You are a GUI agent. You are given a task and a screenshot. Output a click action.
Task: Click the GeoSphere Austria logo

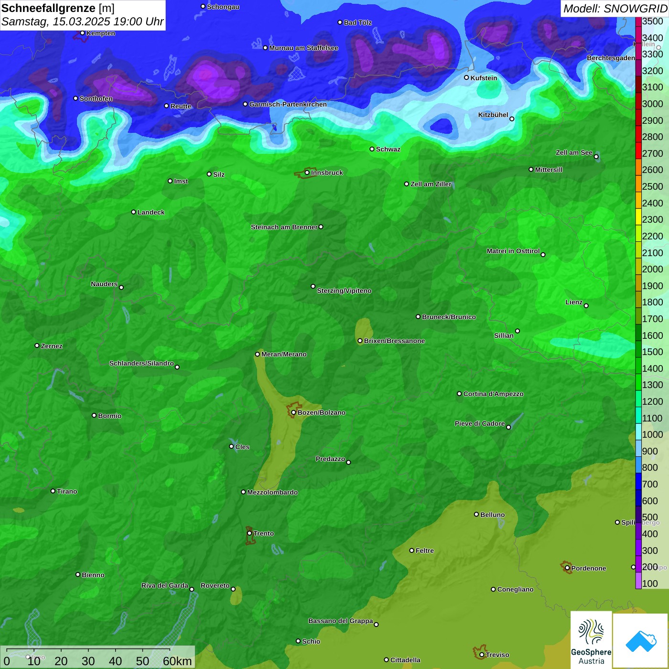[591, 640]
